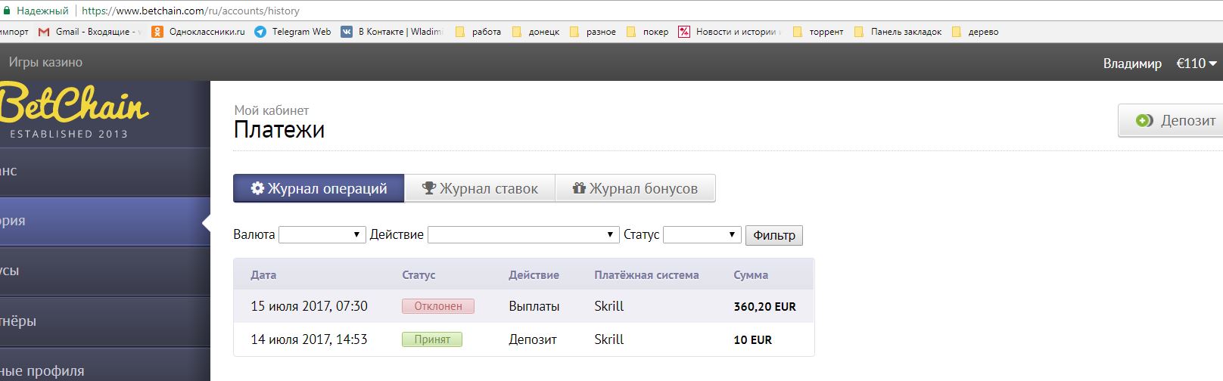1223x381 pixels.
Task: Expand the Статус filter dropdown
Action: [702, 235]
